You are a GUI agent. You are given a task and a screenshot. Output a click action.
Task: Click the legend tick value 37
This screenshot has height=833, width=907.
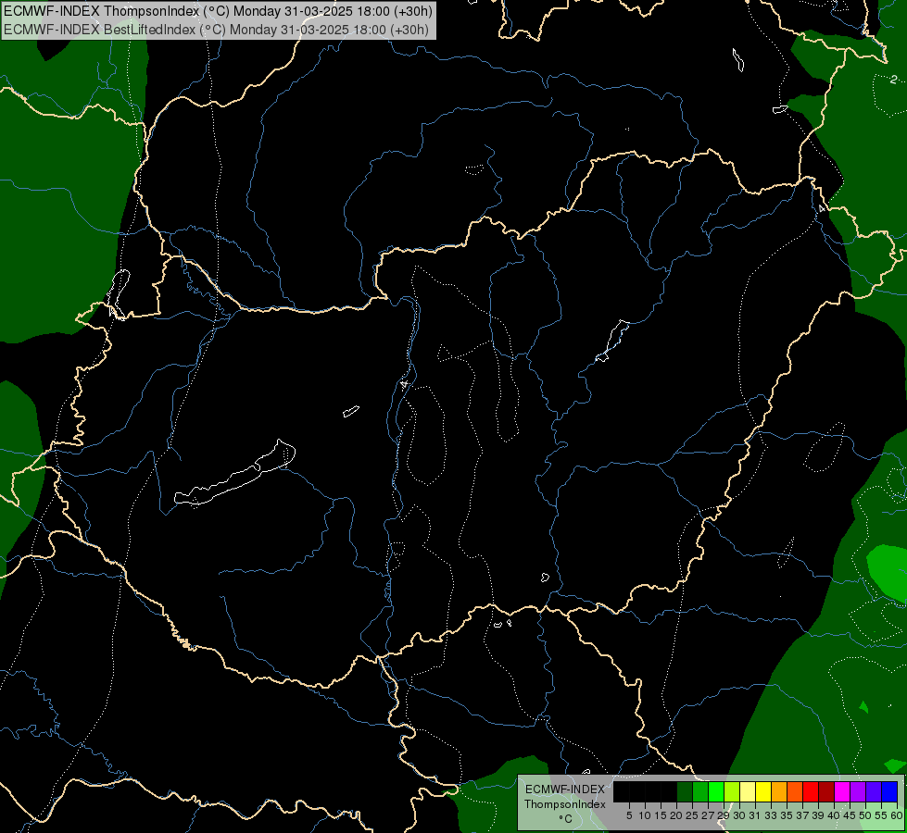coord(802,815)
